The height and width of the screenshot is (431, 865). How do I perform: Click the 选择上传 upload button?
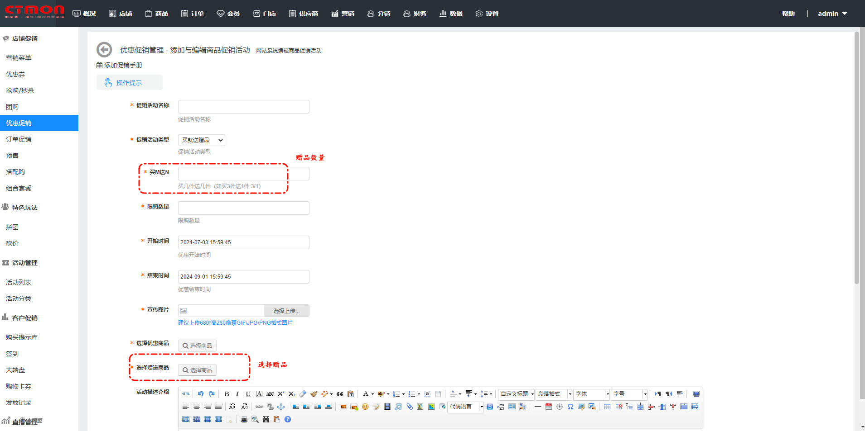286,311
